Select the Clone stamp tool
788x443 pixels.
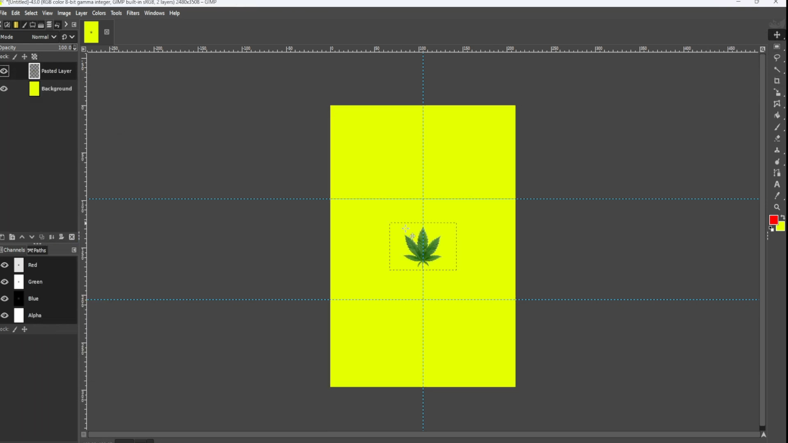coord(777,150)
